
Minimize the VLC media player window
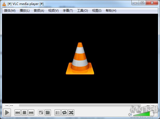(135, 3)
